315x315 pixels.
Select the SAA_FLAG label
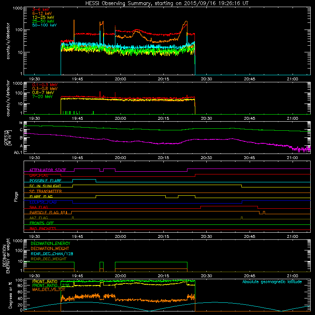(x=39, y=207)
